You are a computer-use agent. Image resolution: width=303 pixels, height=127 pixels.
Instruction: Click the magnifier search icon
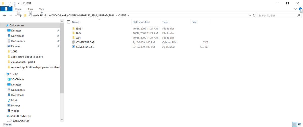299,15
